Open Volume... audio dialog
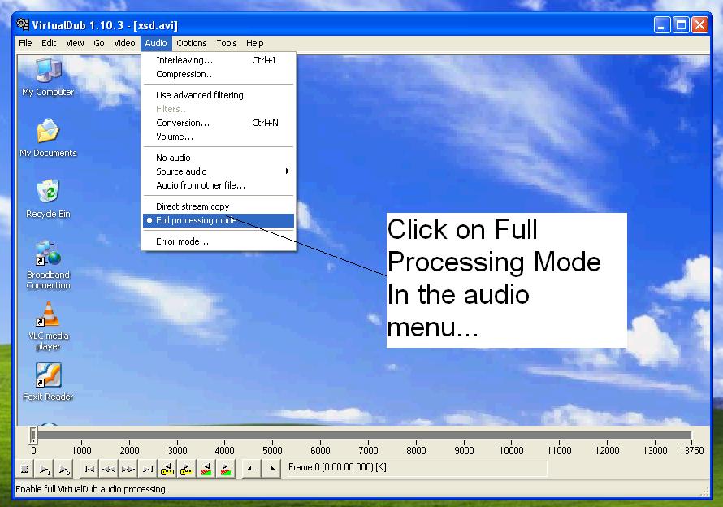The height and width of the screenshot is (507, 723). click(219, 136)
